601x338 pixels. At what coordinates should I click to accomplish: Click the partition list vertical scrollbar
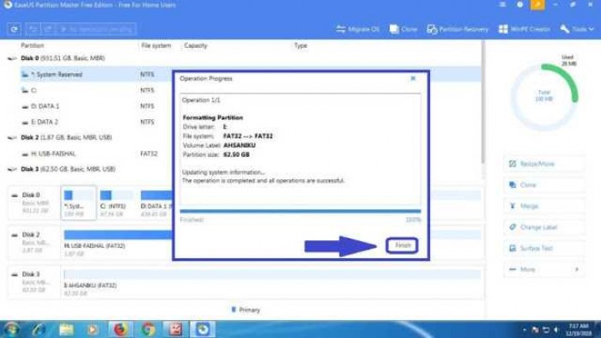tap(483, 101)
